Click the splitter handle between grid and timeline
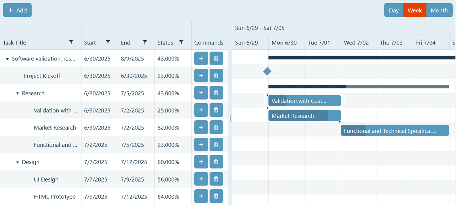This screenshot has height=205, width=456. [x=230, y=118]
